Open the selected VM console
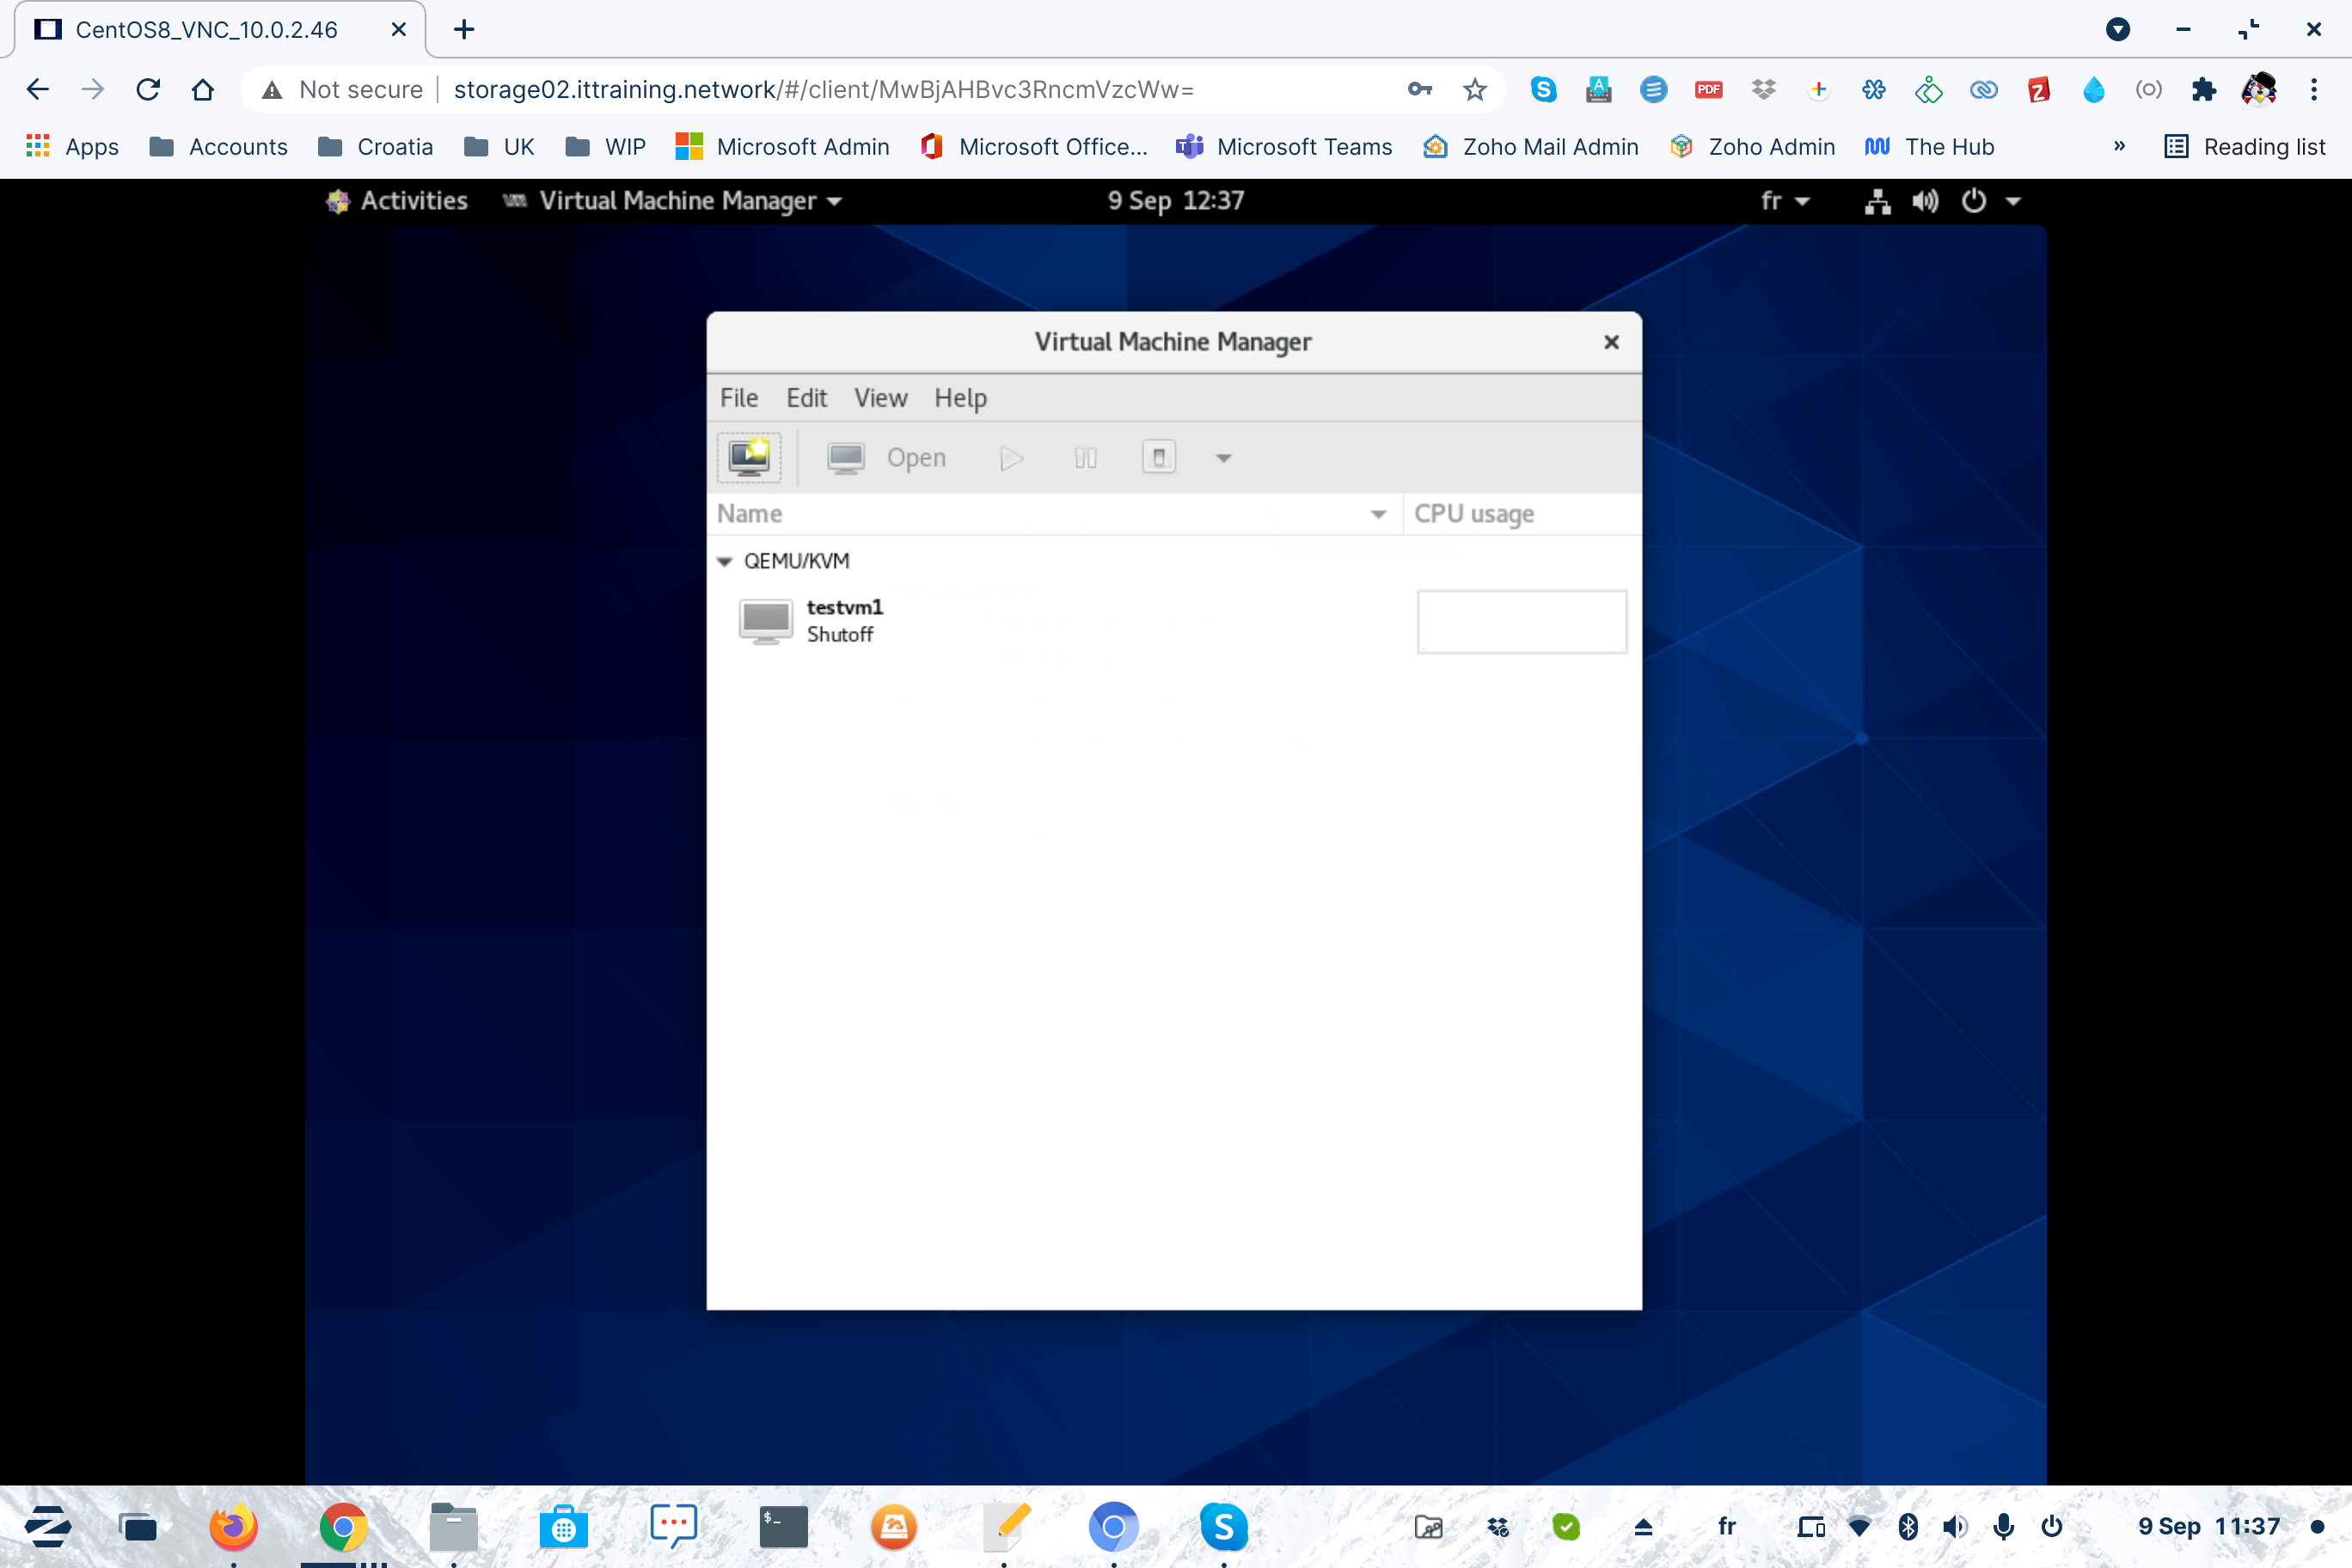 tap(886, 458)
